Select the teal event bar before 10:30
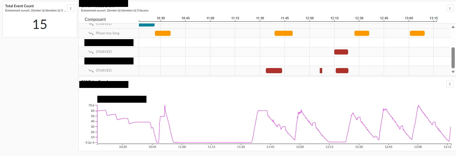The height and width of the screenshot is (156, 456). pos(147,25)
